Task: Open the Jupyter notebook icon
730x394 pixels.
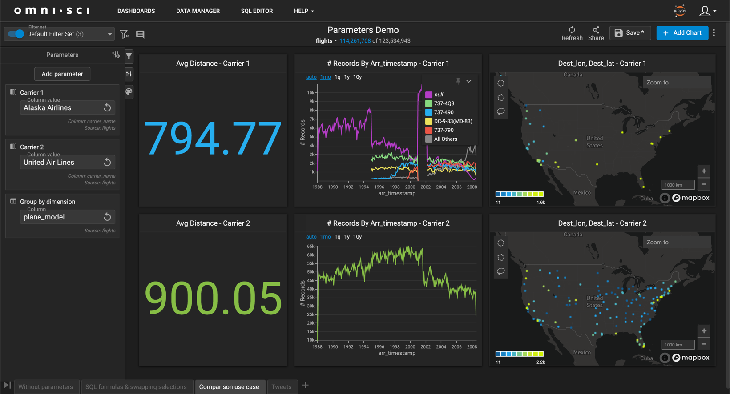Action: pos(680,11)
